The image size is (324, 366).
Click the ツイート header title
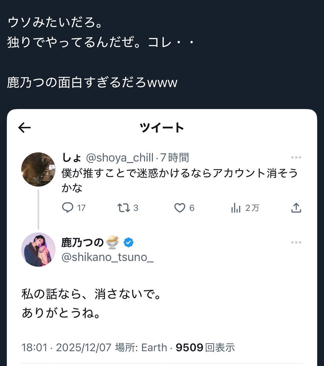click(162, 128)
